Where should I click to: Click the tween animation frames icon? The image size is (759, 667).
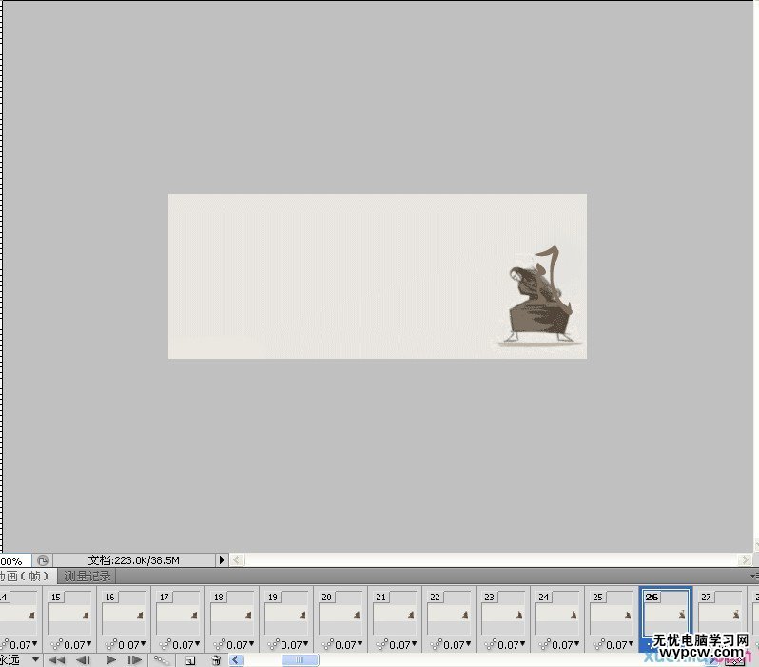(161, 659)
